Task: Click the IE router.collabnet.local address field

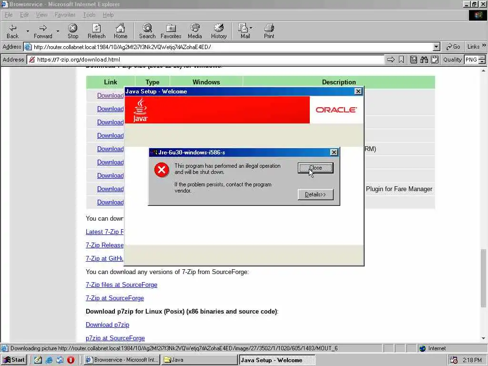Action: click(232, 47)
